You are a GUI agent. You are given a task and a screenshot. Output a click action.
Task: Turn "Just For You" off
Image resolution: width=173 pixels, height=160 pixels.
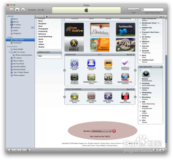click(100, 137)
